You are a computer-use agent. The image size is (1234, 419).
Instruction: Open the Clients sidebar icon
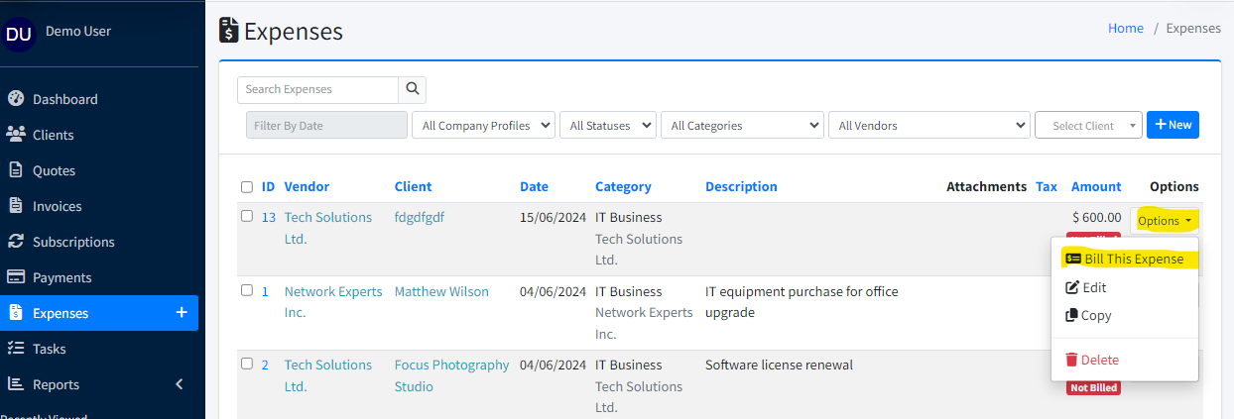(x=15, y=135)
